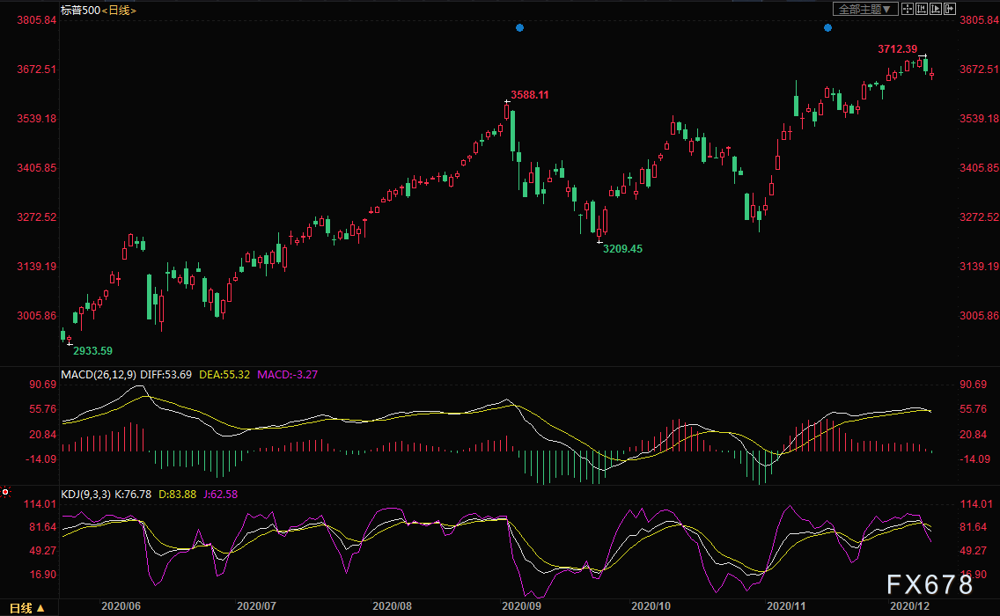
Task: Click the chart play-forward axis icon
Action: click(935, 9)
